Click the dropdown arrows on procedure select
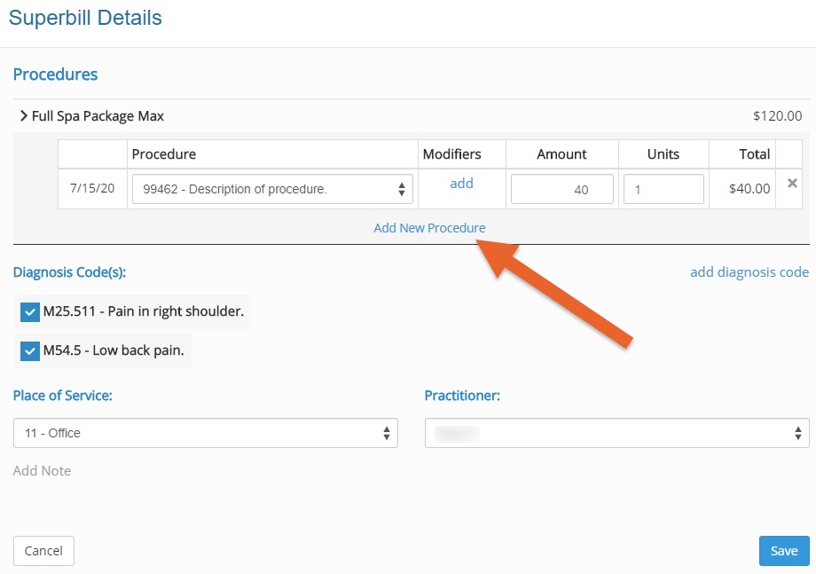The image size is (816, 574). (x=401, y=189)
